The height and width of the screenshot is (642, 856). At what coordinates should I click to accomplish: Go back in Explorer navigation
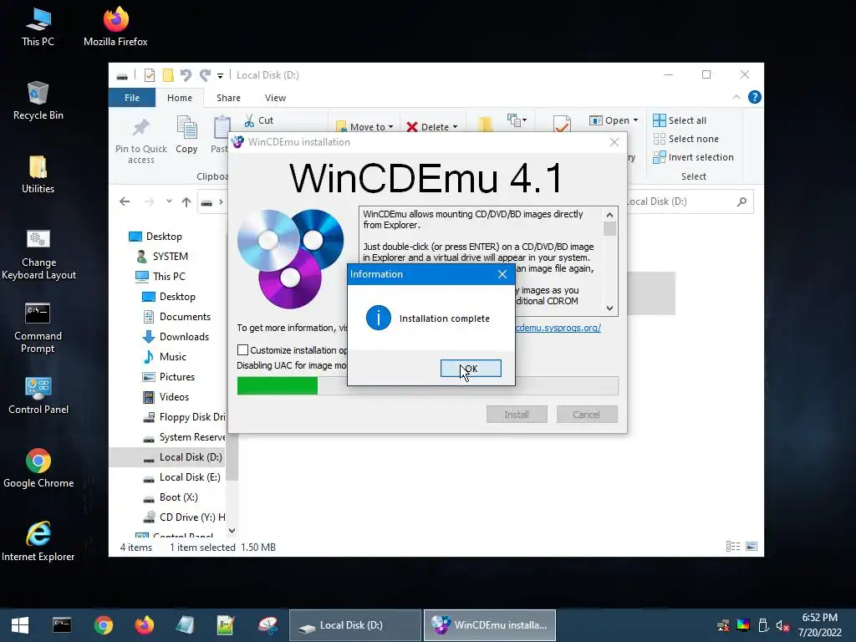click(125, 202)
